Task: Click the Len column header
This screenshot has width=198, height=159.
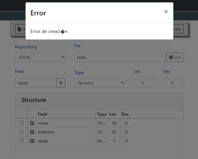Action: coord(113,114)
